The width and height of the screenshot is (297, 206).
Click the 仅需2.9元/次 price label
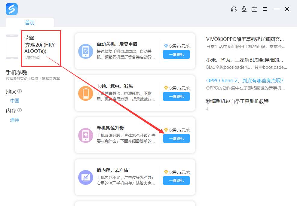(x=180, y=46)
